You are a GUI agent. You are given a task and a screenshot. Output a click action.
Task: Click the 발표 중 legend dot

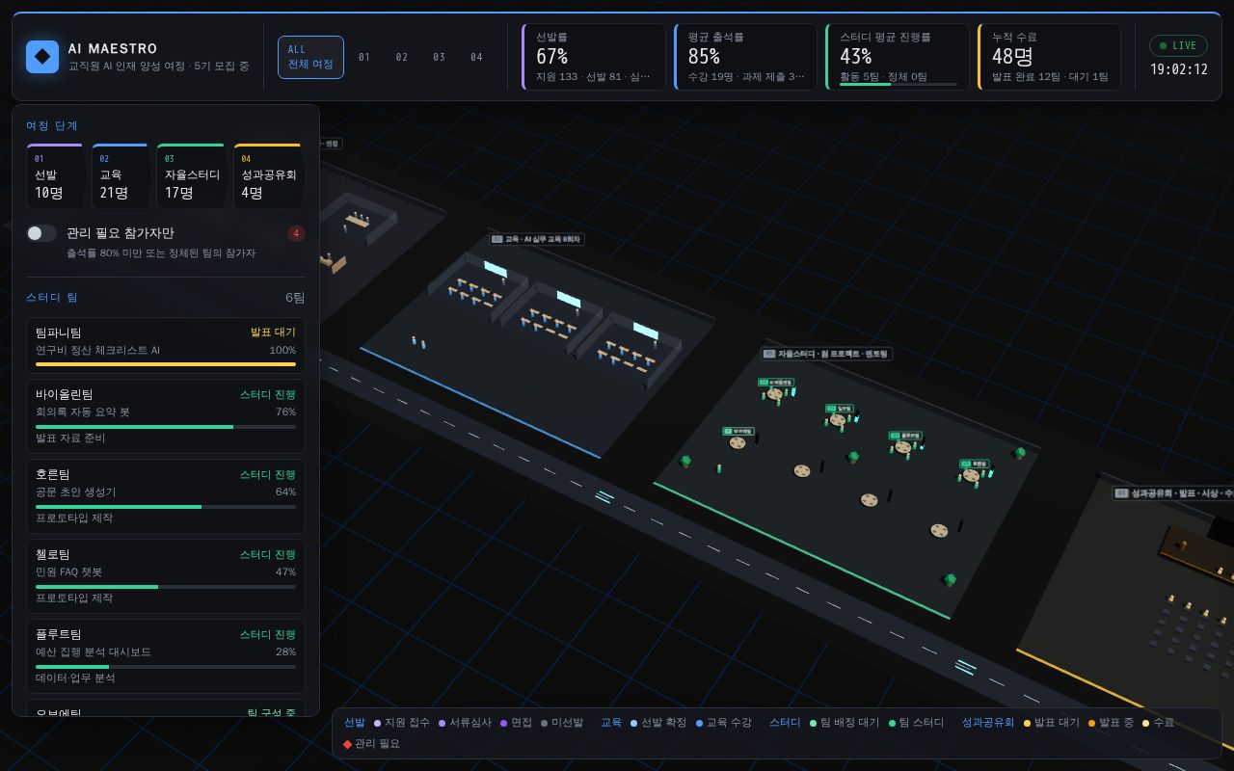(1092, 723)
